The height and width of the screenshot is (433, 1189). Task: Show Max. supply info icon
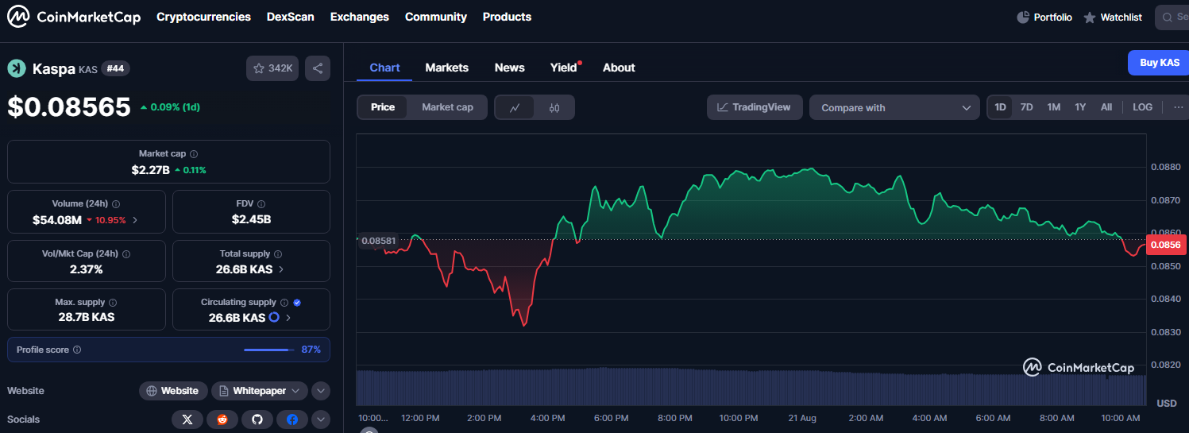[112, 303]
